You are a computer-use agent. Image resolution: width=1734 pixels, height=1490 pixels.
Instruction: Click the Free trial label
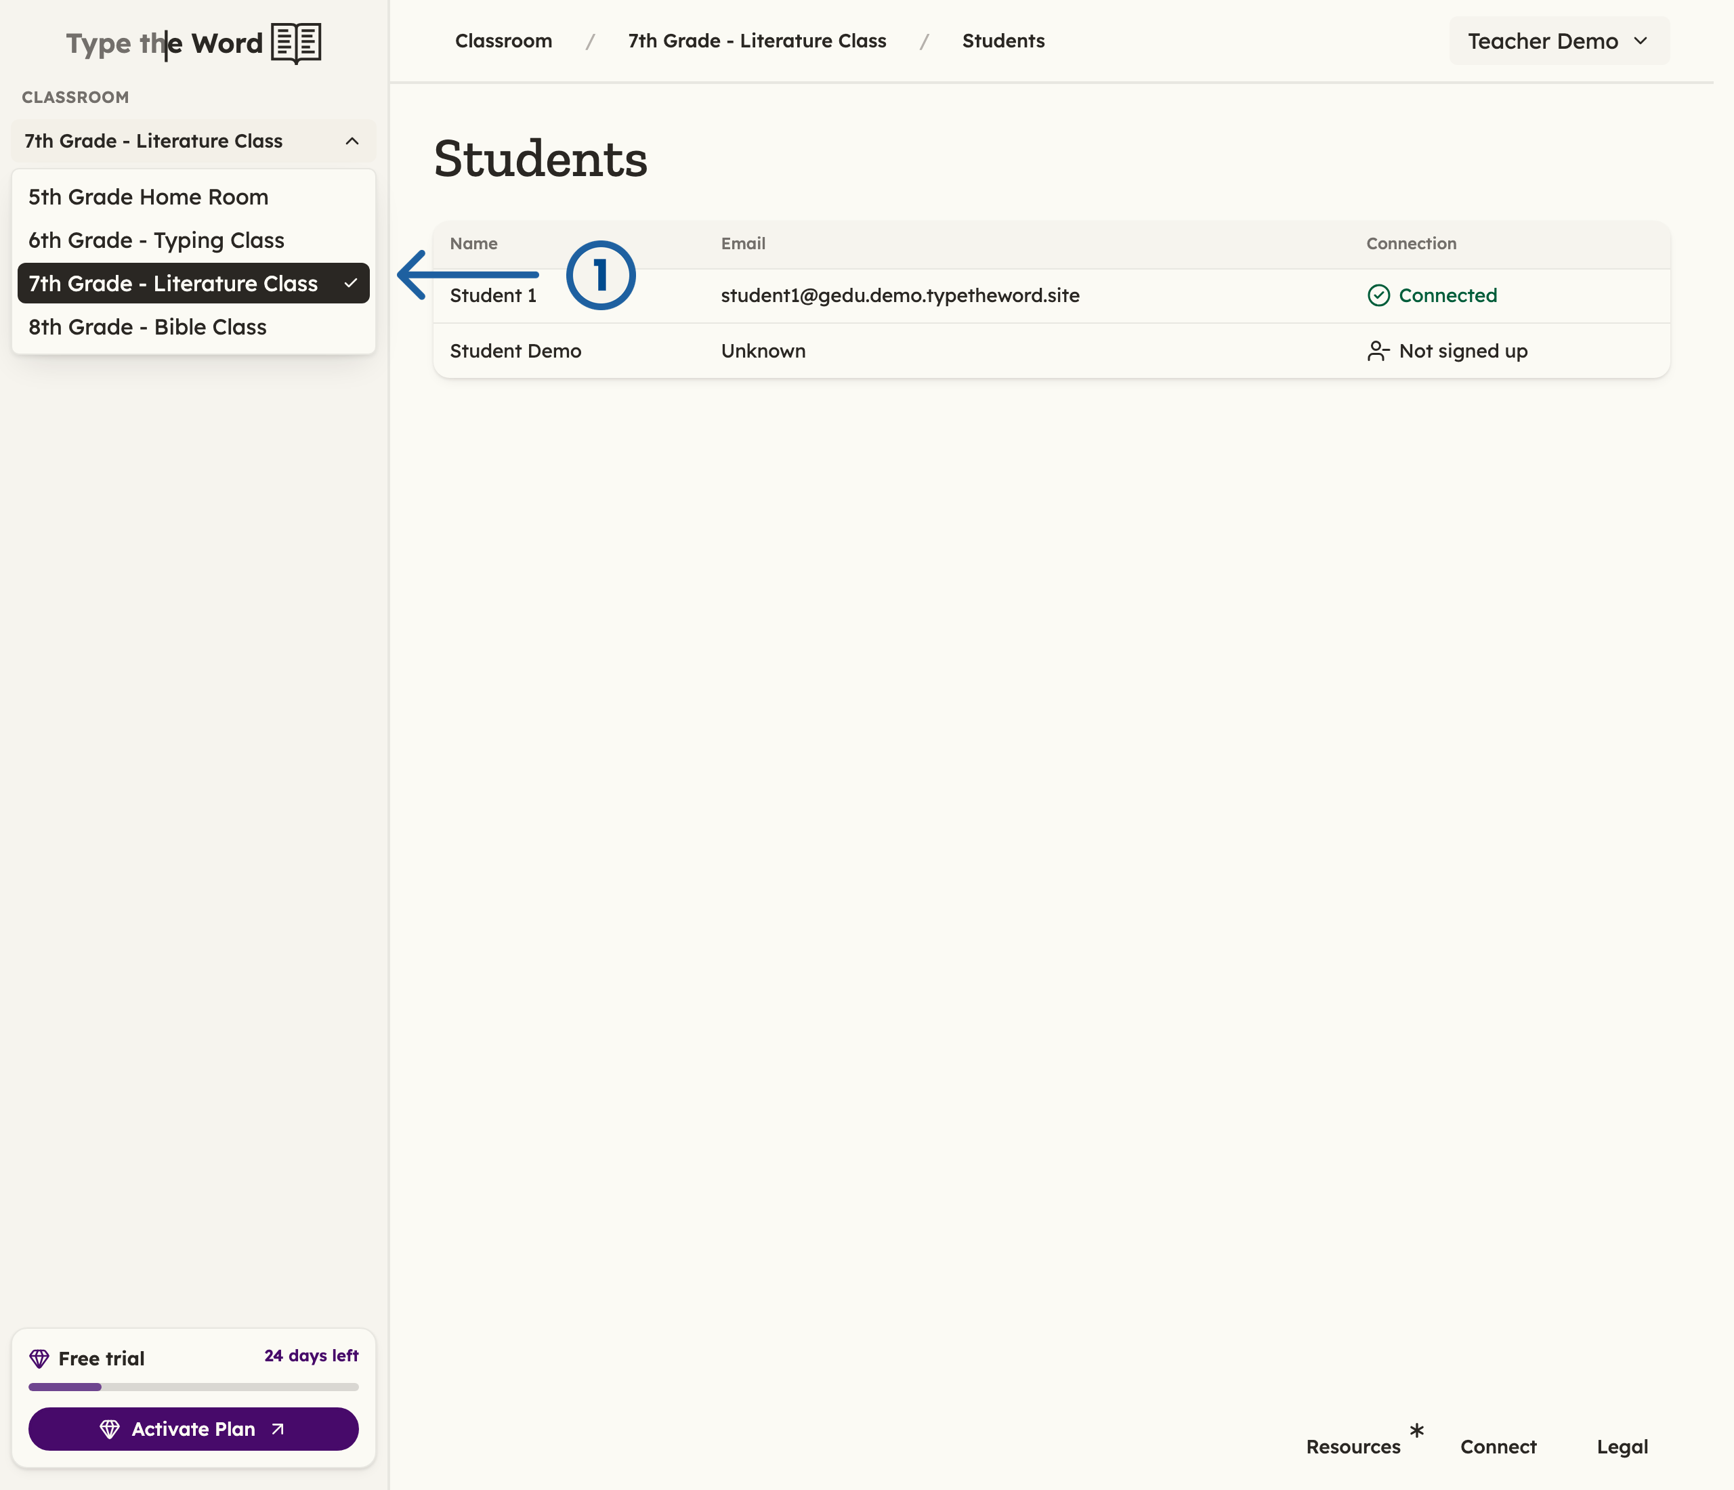(x=101, y=1359)
